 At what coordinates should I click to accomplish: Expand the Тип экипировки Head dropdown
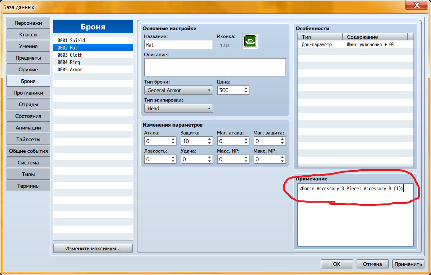178,108
